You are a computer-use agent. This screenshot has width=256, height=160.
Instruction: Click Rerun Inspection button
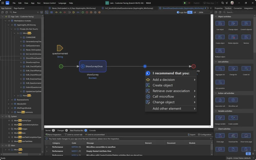(54, 135)
